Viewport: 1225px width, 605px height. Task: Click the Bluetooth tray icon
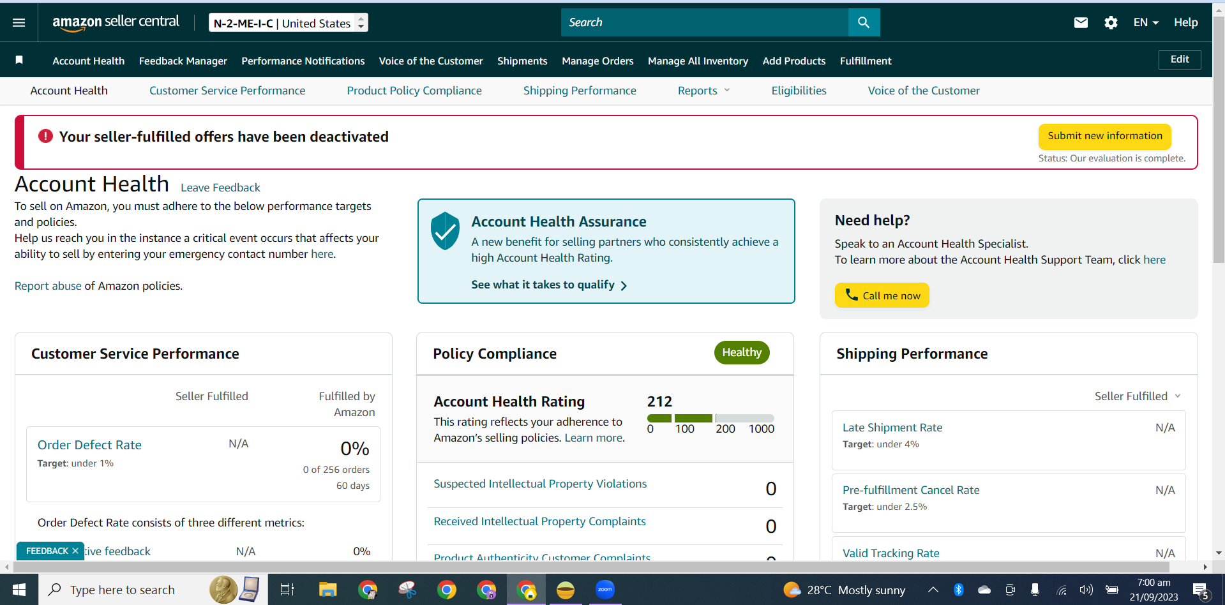click(x=958, y=590)
